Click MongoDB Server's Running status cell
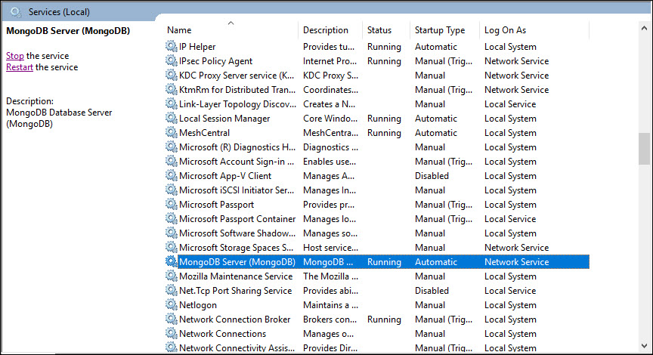 tap(384, 262)
